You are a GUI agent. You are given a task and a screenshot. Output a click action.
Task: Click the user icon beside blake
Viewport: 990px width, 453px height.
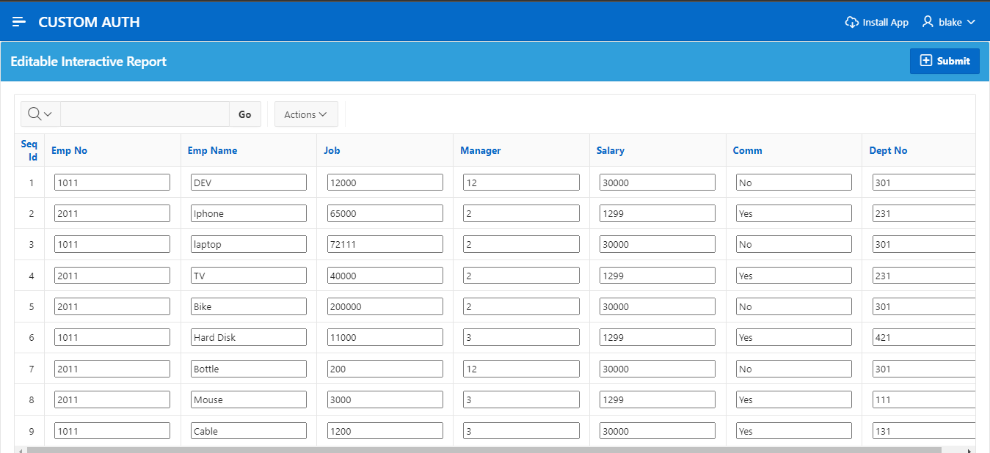(x=928, y=22)
